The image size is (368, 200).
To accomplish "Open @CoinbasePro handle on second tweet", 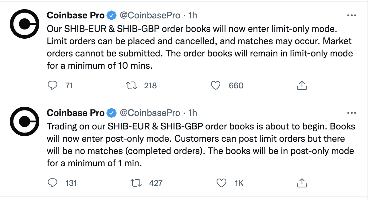I will pyautogui.click(x=150, y=113).
